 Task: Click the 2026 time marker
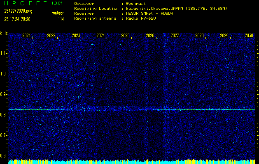(x=150, y=36)
